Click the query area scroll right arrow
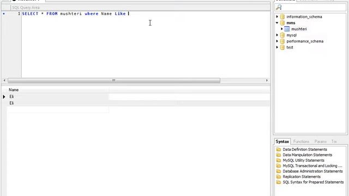 click(267, 81)
